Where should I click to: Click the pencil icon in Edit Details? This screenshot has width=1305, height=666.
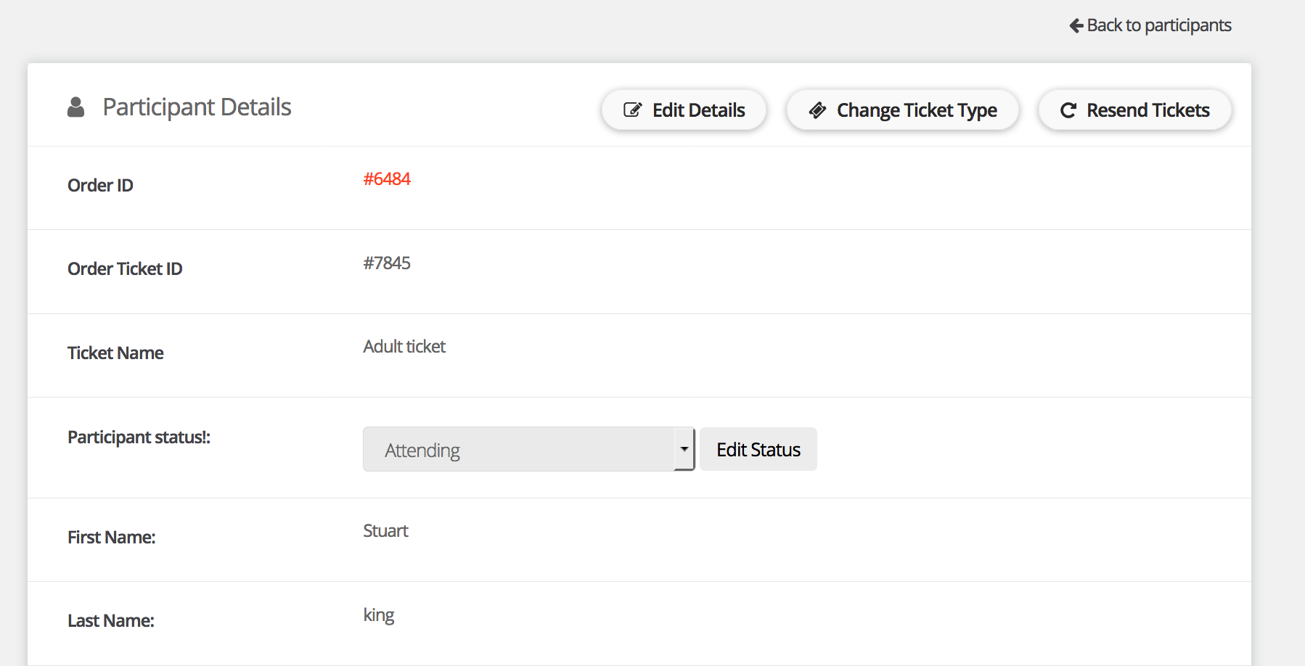tap(632, 110)
